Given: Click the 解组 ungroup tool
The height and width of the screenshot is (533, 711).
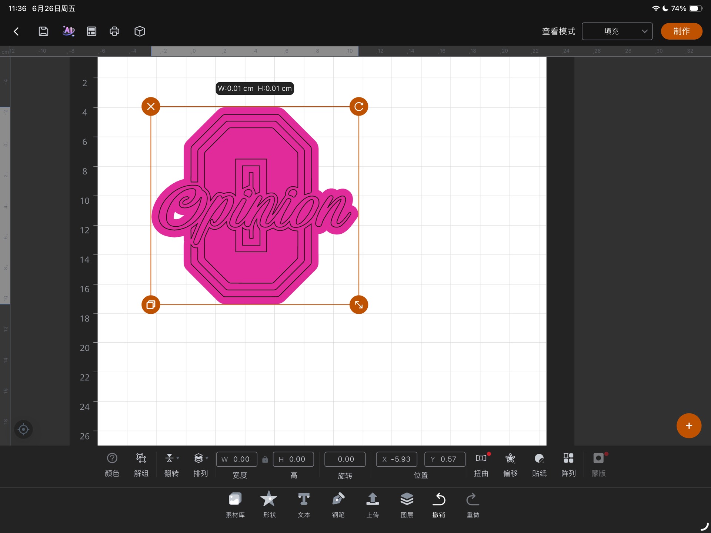Looking at the screenshot, I should coord(141,465).
